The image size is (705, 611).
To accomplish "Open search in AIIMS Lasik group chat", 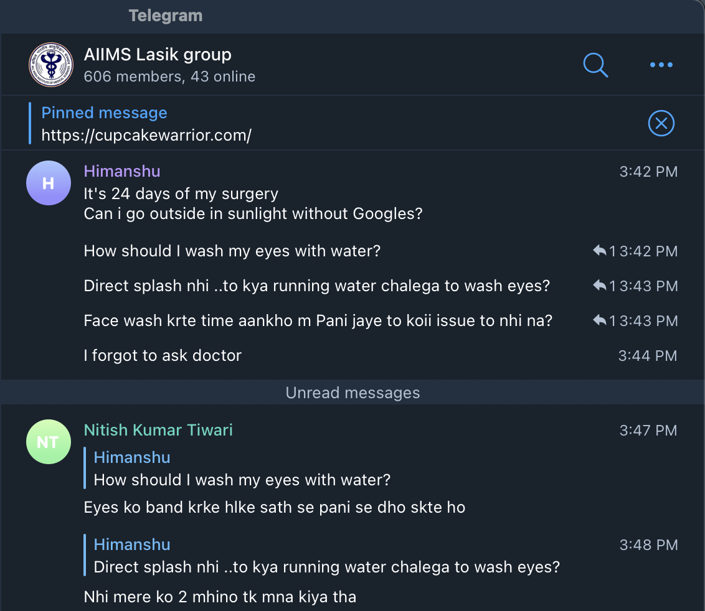I will [x=595, y=65].
